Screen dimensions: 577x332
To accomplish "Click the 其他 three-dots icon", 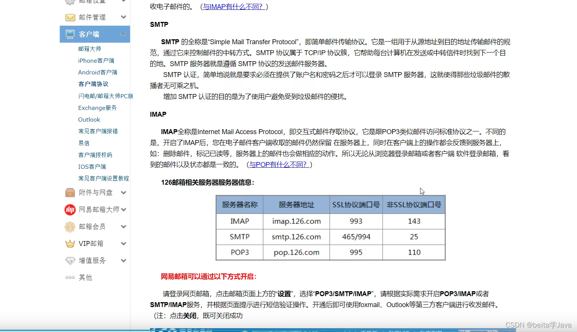I will pyautogui.click(x=70, y=278).
